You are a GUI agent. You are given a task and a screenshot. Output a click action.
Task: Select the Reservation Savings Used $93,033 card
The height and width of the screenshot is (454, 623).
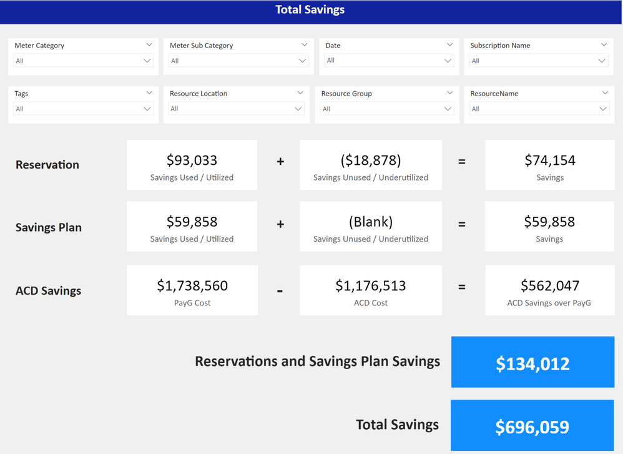192,165
